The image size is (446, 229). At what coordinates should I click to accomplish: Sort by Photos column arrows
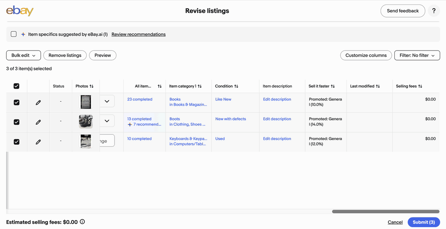(x=91, y=86)
